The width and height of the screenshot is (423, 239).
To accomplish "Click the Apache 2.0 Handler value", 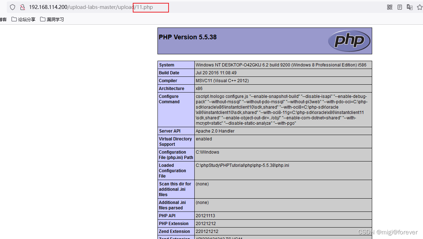I will tap(215, 131).
